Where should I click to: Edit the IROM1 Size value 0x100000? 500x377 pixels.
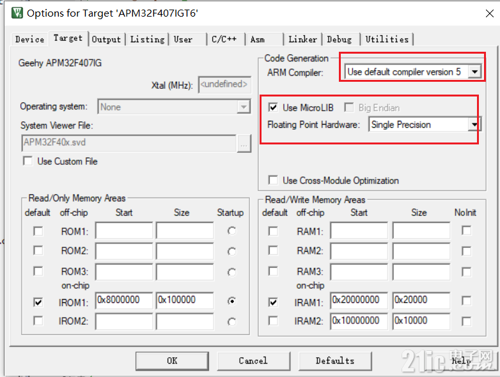tap(185, 300)
